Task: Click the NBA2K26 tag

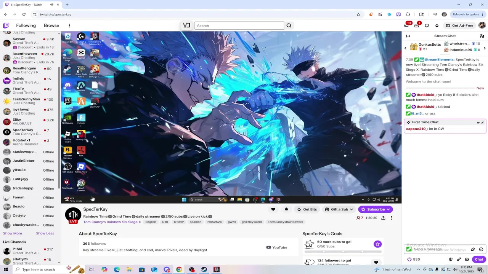Action: (214, 222)
